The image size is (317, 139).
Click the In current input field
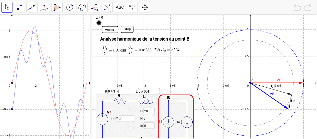[149, 126]
